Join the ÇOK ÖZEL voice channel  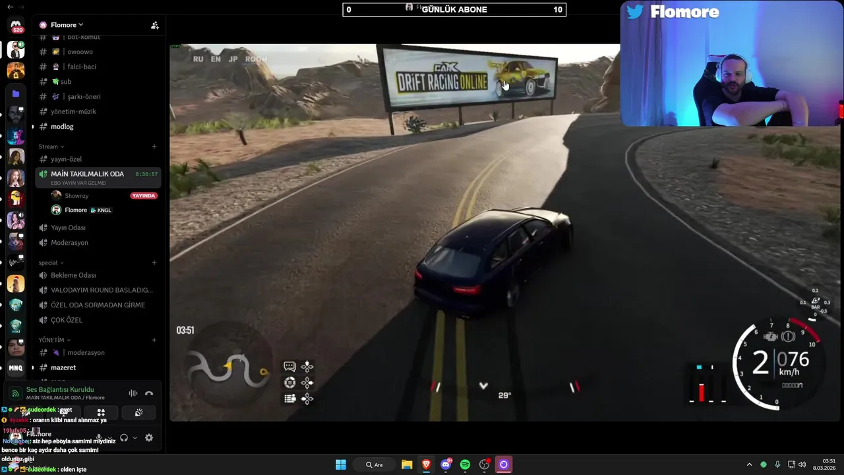[98, 320]
